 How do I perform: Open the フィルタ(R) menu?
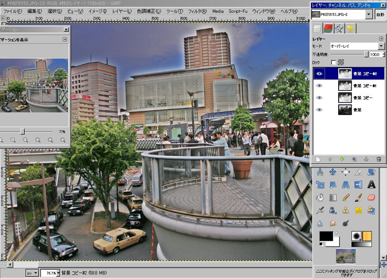[x=197, y=11]
